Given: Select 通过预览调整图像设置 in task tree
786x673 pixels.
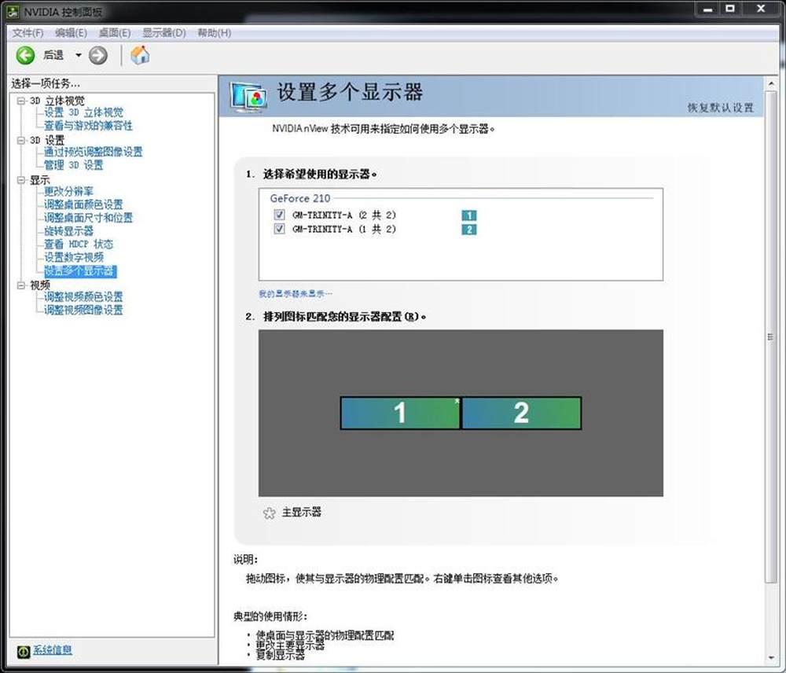Looking at the screenshot, I should [x=94, y=152].
